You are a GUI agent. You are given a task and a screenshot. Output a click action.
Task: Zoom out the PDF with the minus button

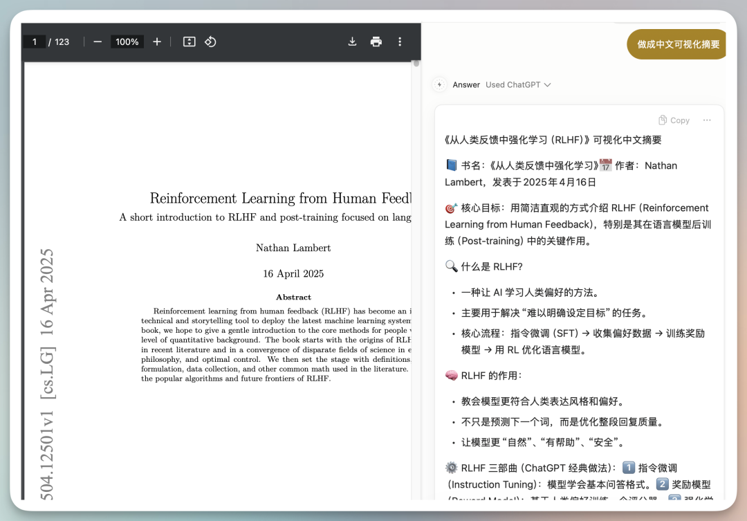[x=98, y=42]
